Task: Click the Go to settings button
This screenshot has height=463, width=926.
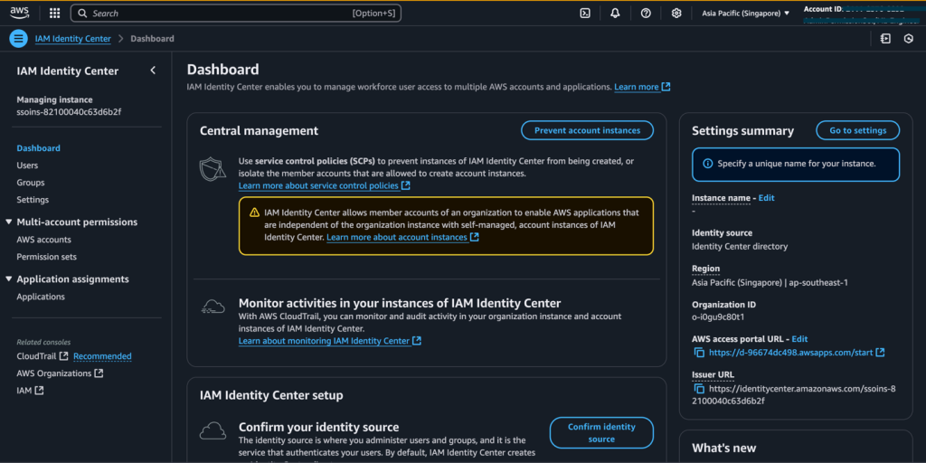Action: (x=857, y=130)
